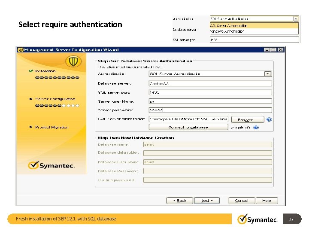Viewport: 309px width, 232px height.
Task: Click the Server Configuration progress dots
Action: [x=57, y=106]
